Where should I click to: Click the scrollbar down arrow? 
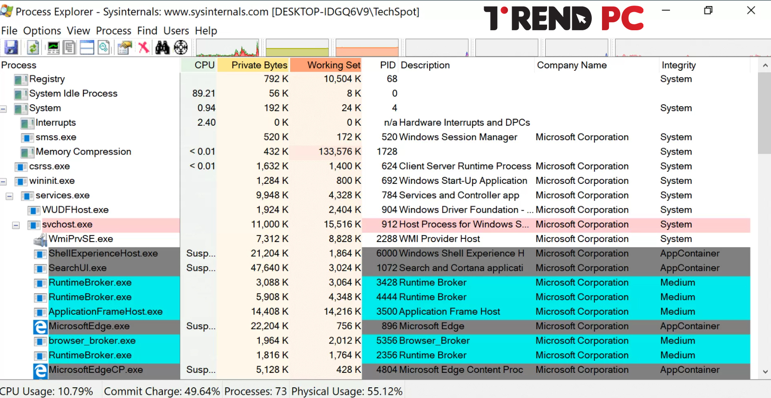pyautogui.click(x=765, y=372)
